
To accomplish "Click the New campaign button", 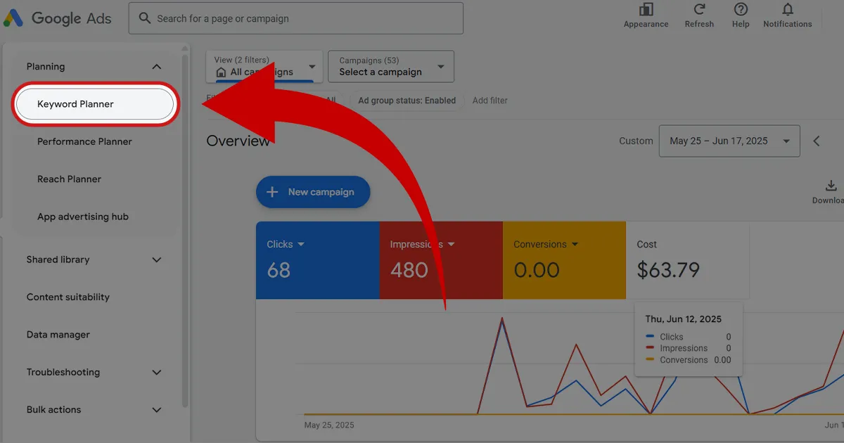I will (x=313, y=192).
